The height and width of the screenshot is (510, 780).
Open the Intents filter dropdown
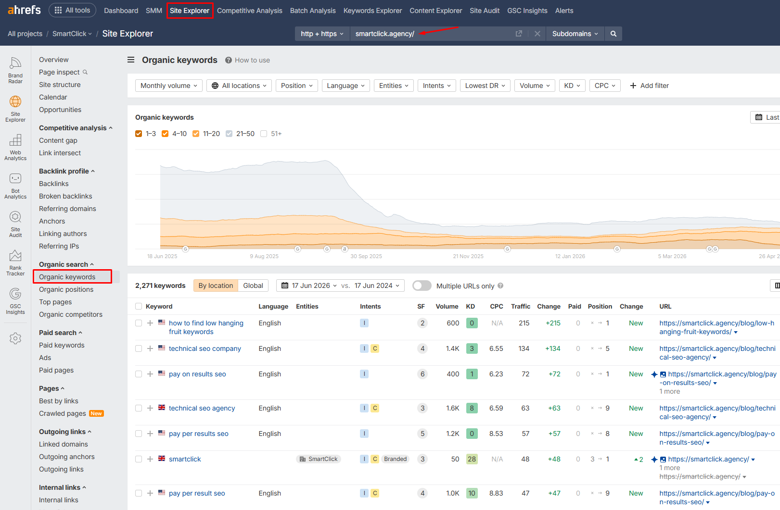tap(437, 86)
